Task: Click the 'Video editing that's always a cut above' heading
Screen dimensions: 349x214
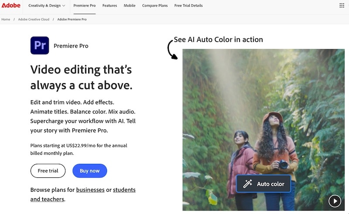Action: (x=82, y=77)
